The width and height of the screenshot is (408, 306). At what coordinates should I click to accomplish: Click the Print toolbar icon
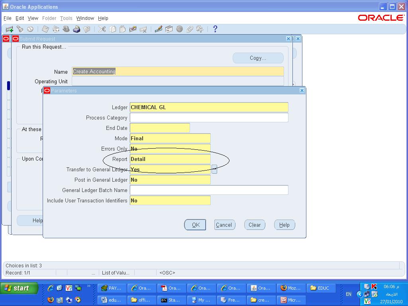click(x=76, y=29)
